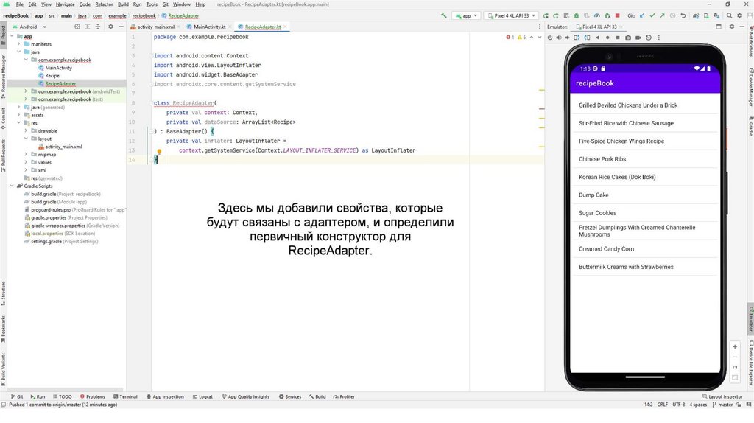754x423 pixels.
Task: Switch to the MainActivity.kt editor tab
Action: click(209, 27)
